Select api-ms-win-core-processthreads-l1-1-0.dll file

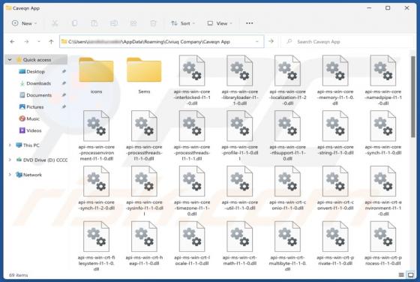pos(144,135)
